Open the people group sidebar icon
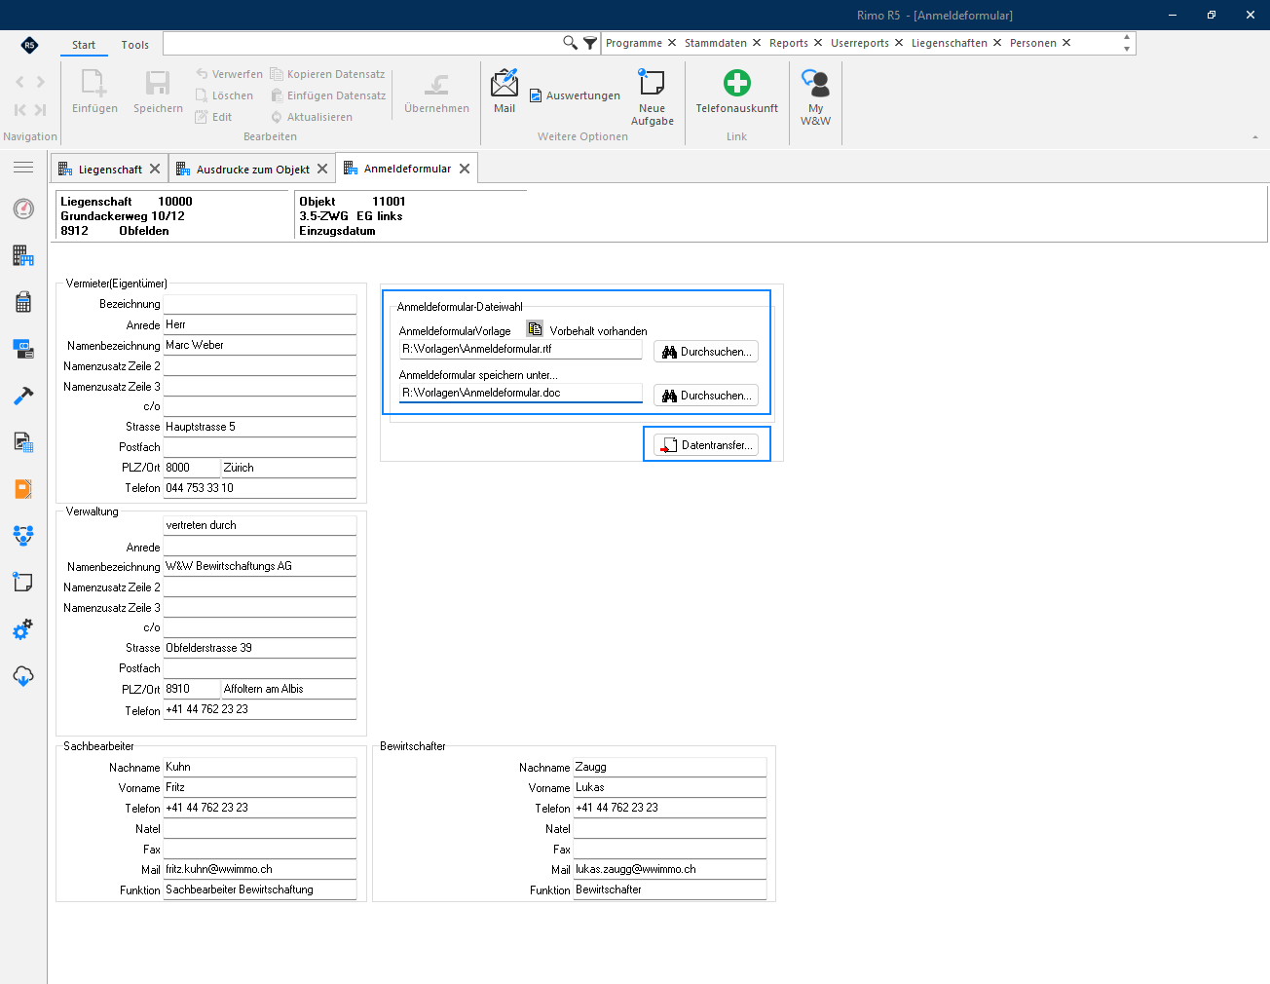This screenshot has width=1270, height=984. [23, 535]
